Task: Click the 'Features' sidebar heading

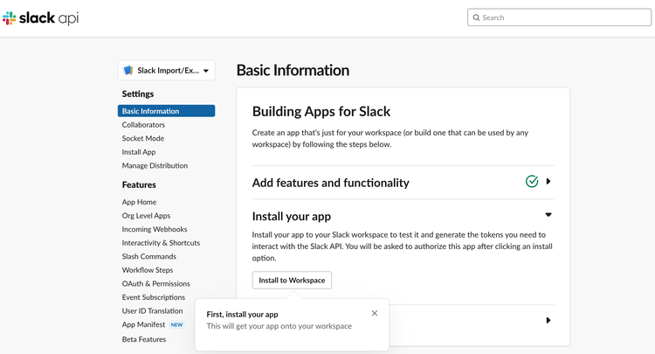Action: pos(139,184)
